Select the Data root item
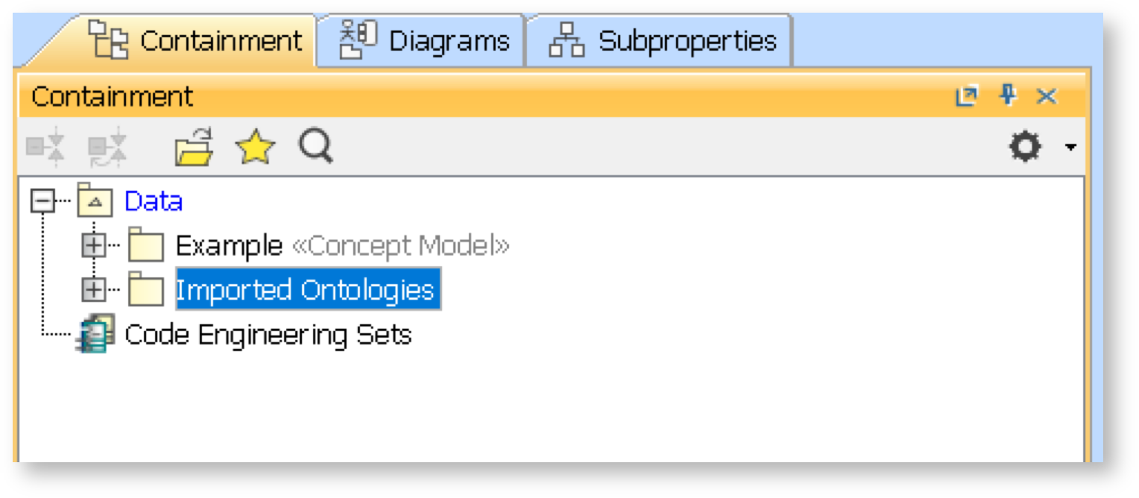 coord(153,201)
